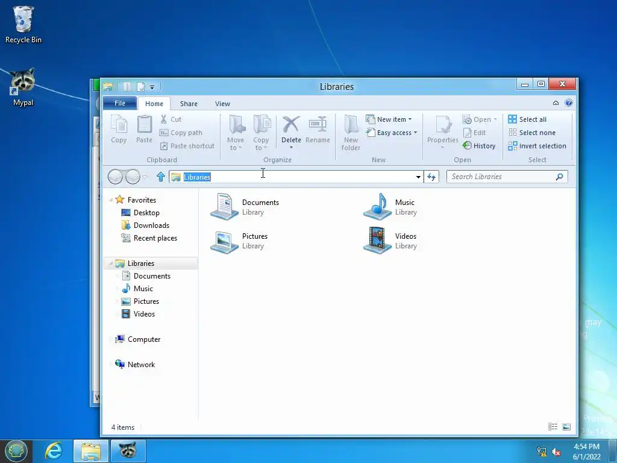Viewport: 617px width, 463px height.
Task: Open file History
Action: pyautogui.click(x=479, y=146)
